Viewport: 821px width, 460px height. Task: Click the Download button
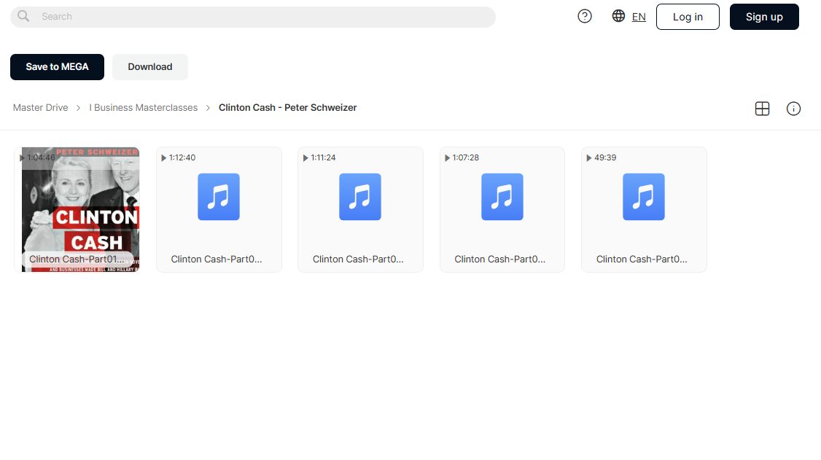point(149,67)
